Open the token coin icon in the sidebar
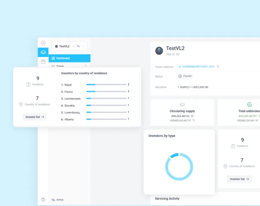Image resolution: width=260 pixels, height=206 pixels. coord(43,52)
